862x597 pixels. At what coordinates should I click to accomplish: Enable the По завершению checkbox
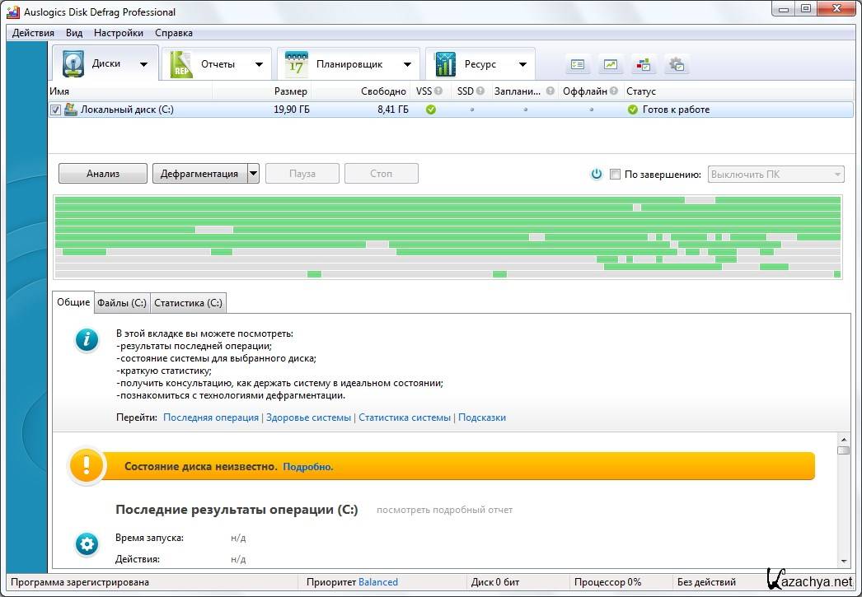[x=615, y=175]
